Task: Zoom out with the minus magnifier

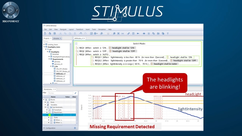Action: pos(102,33)
